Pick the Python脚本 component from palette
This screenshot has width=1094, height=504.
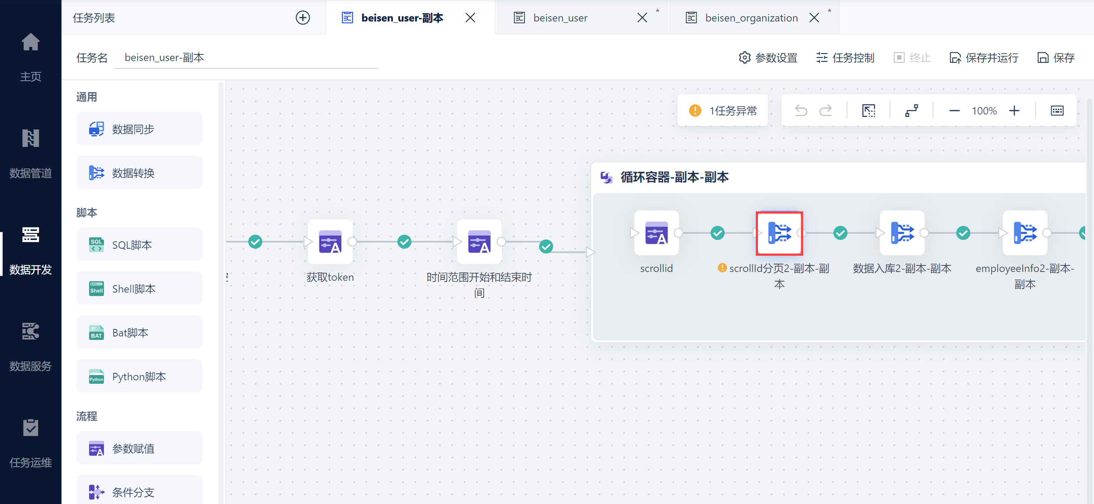pos(139,376)
